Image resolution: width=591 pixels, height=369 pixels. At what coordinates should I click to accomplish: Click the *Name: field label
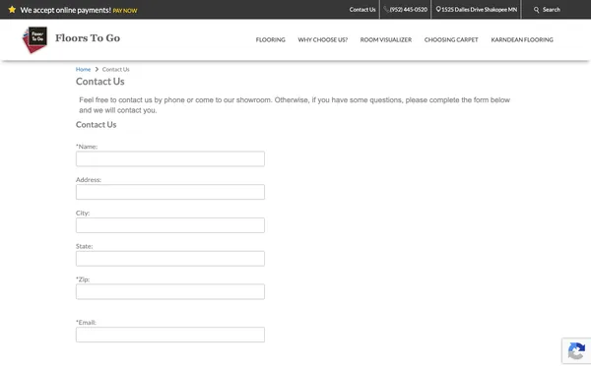click(x=87, y=147)
